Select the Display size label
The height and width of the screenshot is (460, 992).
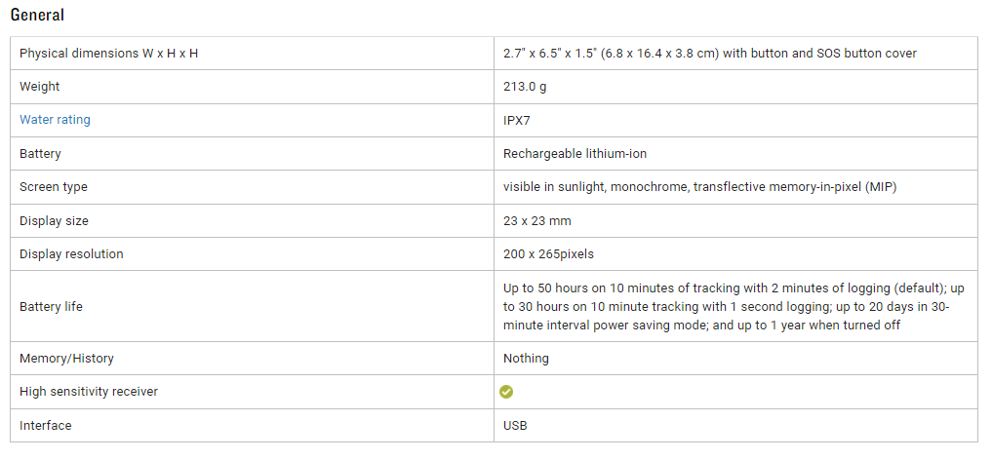[x=54, y=221]
